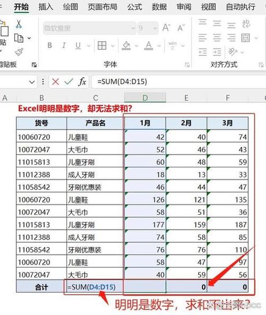Click the center text icon

tap(217, 38)
